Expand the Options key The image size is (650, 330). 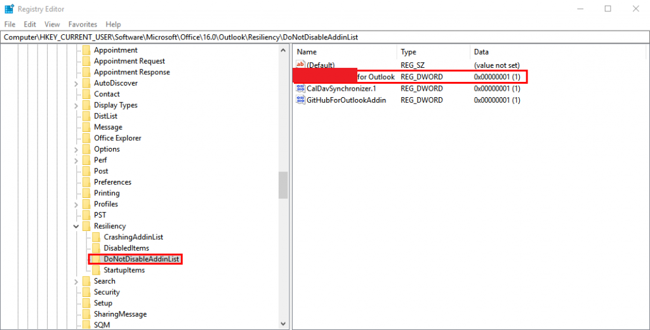(x=76, y=149)
